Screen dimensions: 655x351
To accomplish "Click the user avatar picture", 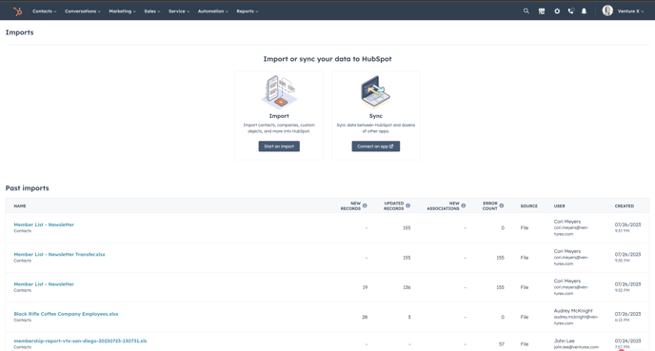I will (607, 10).
